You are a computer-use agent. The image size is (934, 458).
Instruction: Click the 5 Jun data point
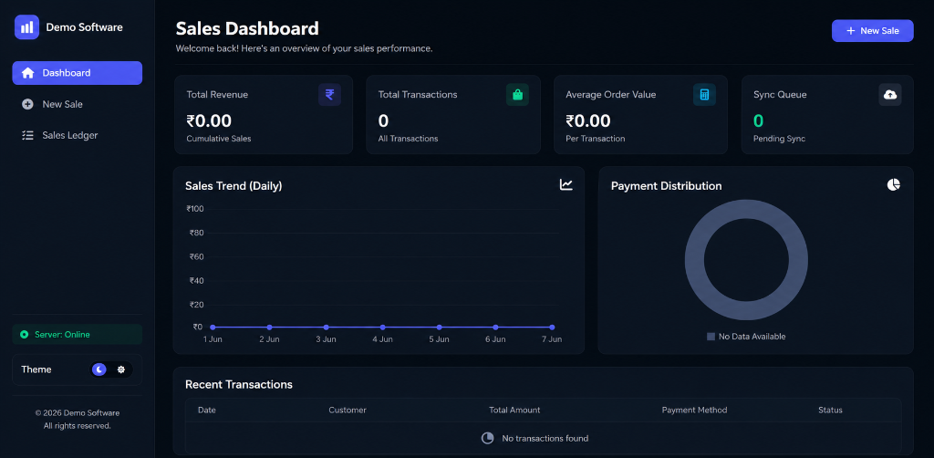pos(439,327)
